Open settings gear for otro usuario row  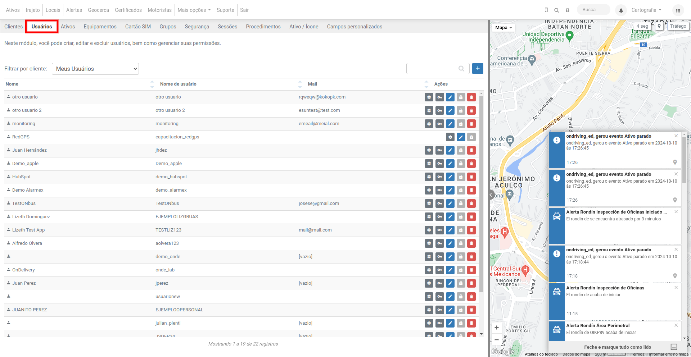[429, 97]
